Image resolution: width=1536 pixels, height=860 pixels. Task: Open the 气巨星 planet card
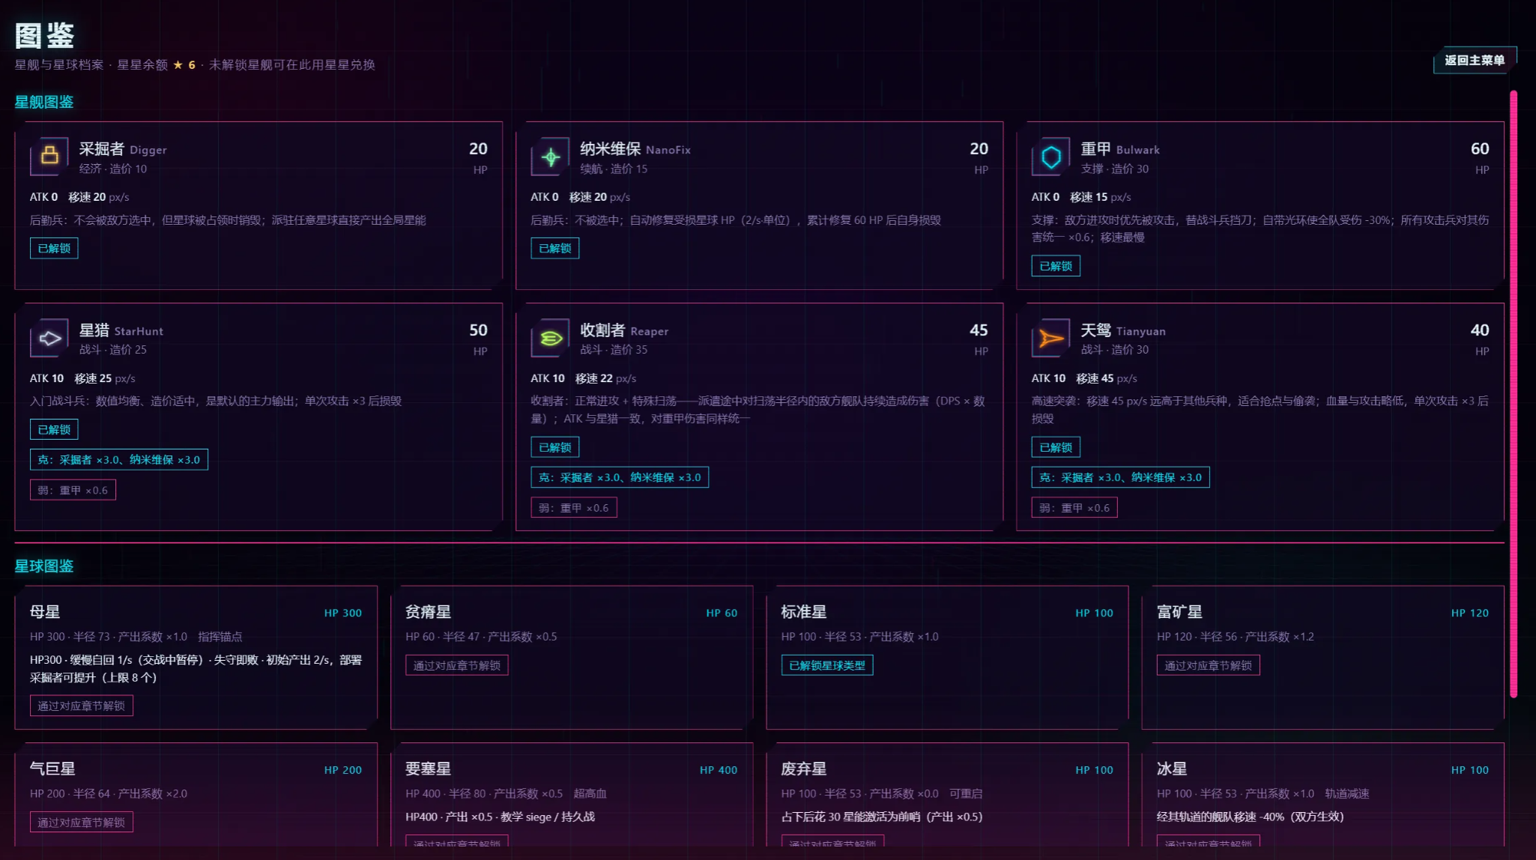(x=196, y=796)
